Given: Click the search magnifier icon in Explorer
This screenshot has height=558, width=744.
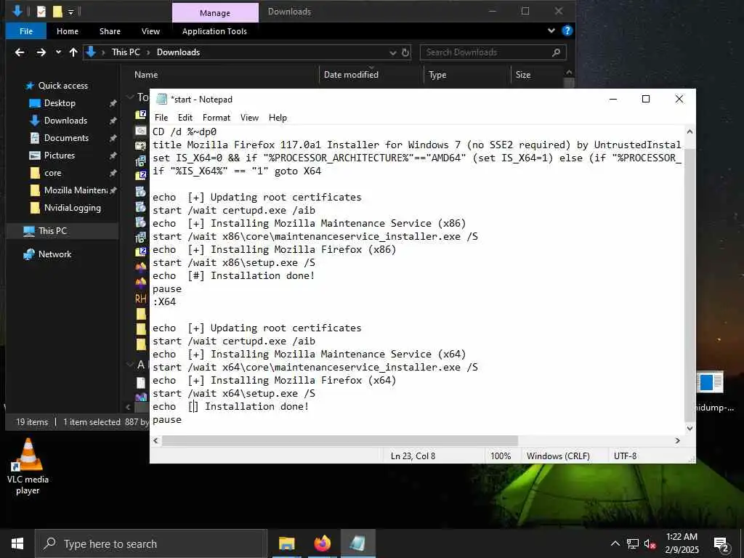Looking at the screenshot, I should [556, 52].
